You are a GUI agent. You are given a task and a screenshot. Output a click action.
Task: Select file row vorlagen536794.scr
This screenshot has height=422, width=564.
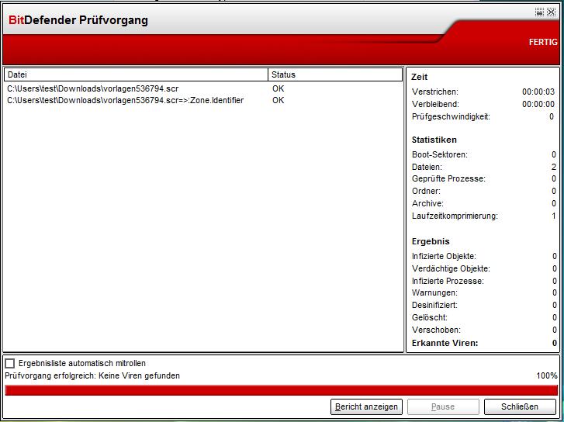click(93, 88)
